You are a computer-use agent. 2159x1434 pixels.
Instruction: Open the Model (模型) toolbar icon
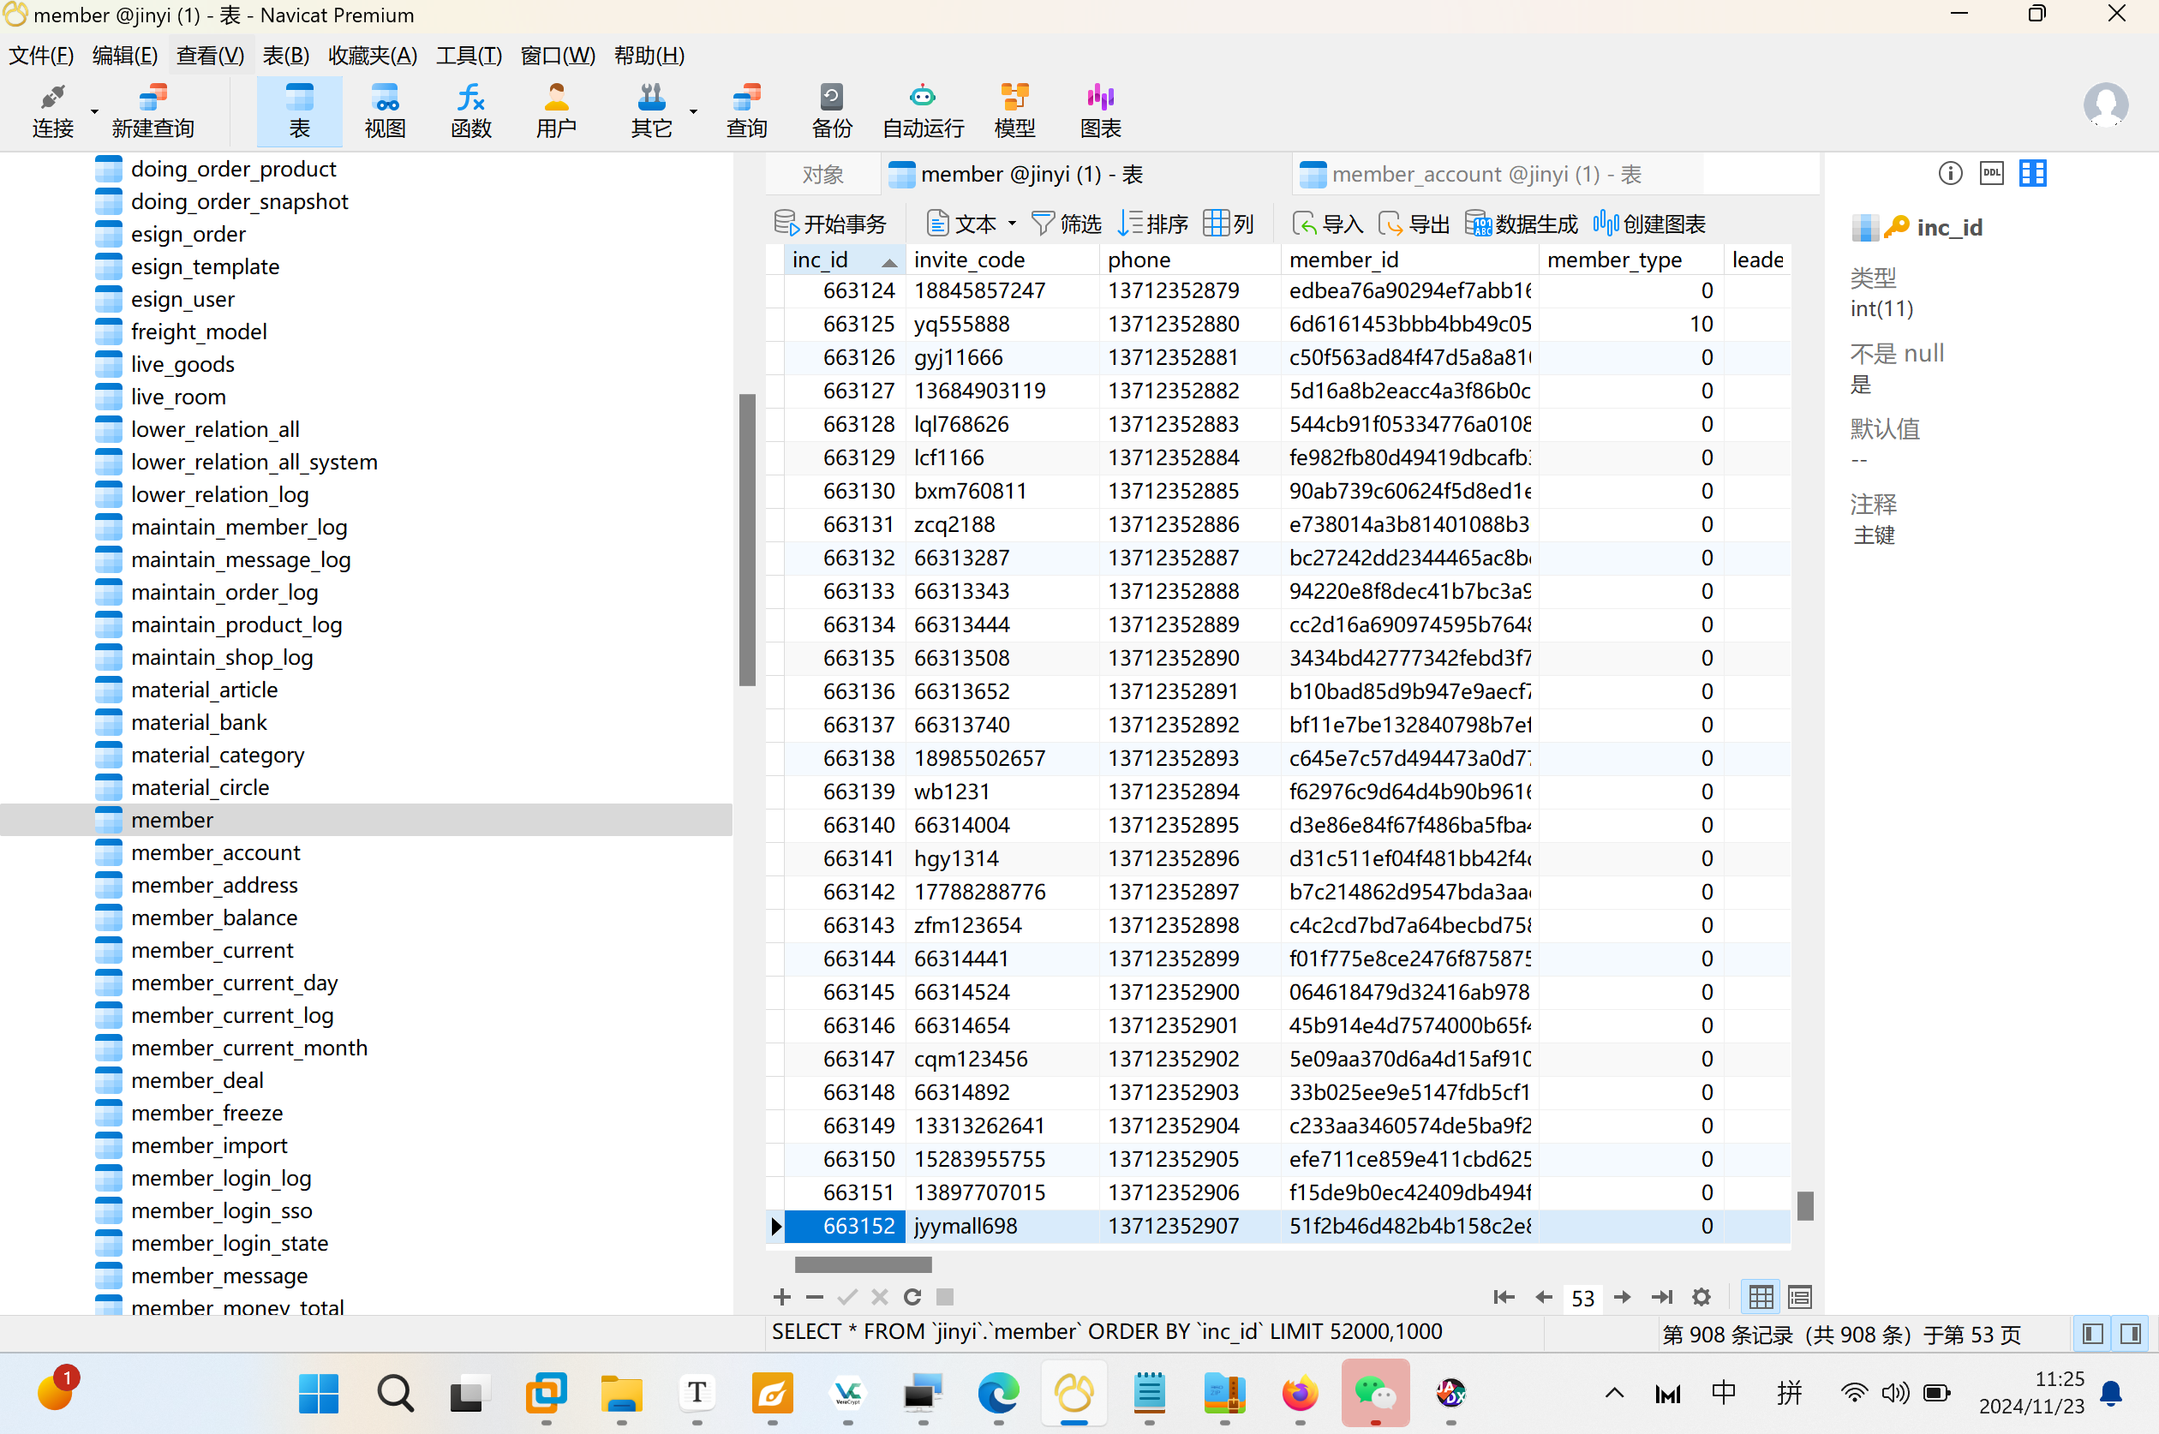(1015, 111)
